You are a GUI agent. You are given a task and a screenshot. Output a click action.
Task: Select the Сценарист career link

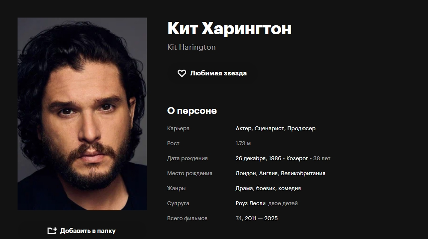click(269, 128)
